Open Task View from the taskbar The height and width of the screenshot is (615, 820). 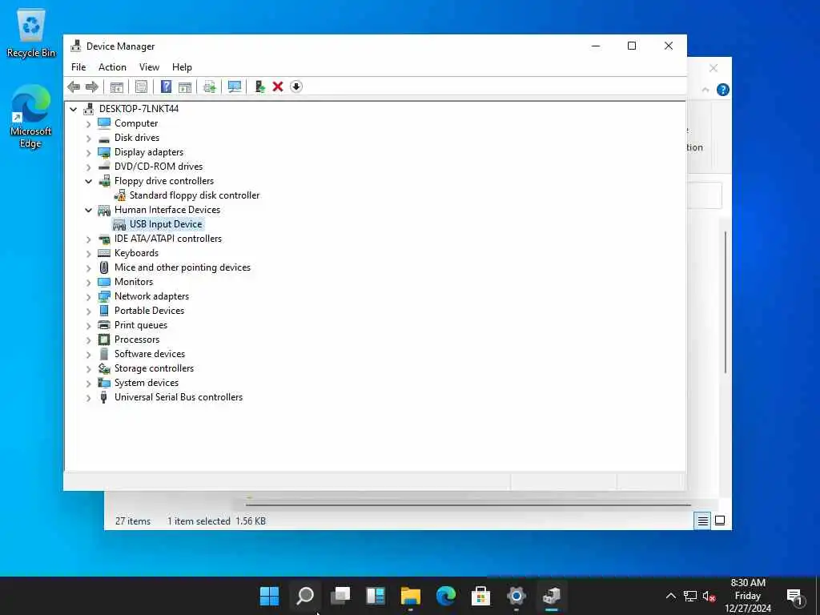click(x=340, y=596)
